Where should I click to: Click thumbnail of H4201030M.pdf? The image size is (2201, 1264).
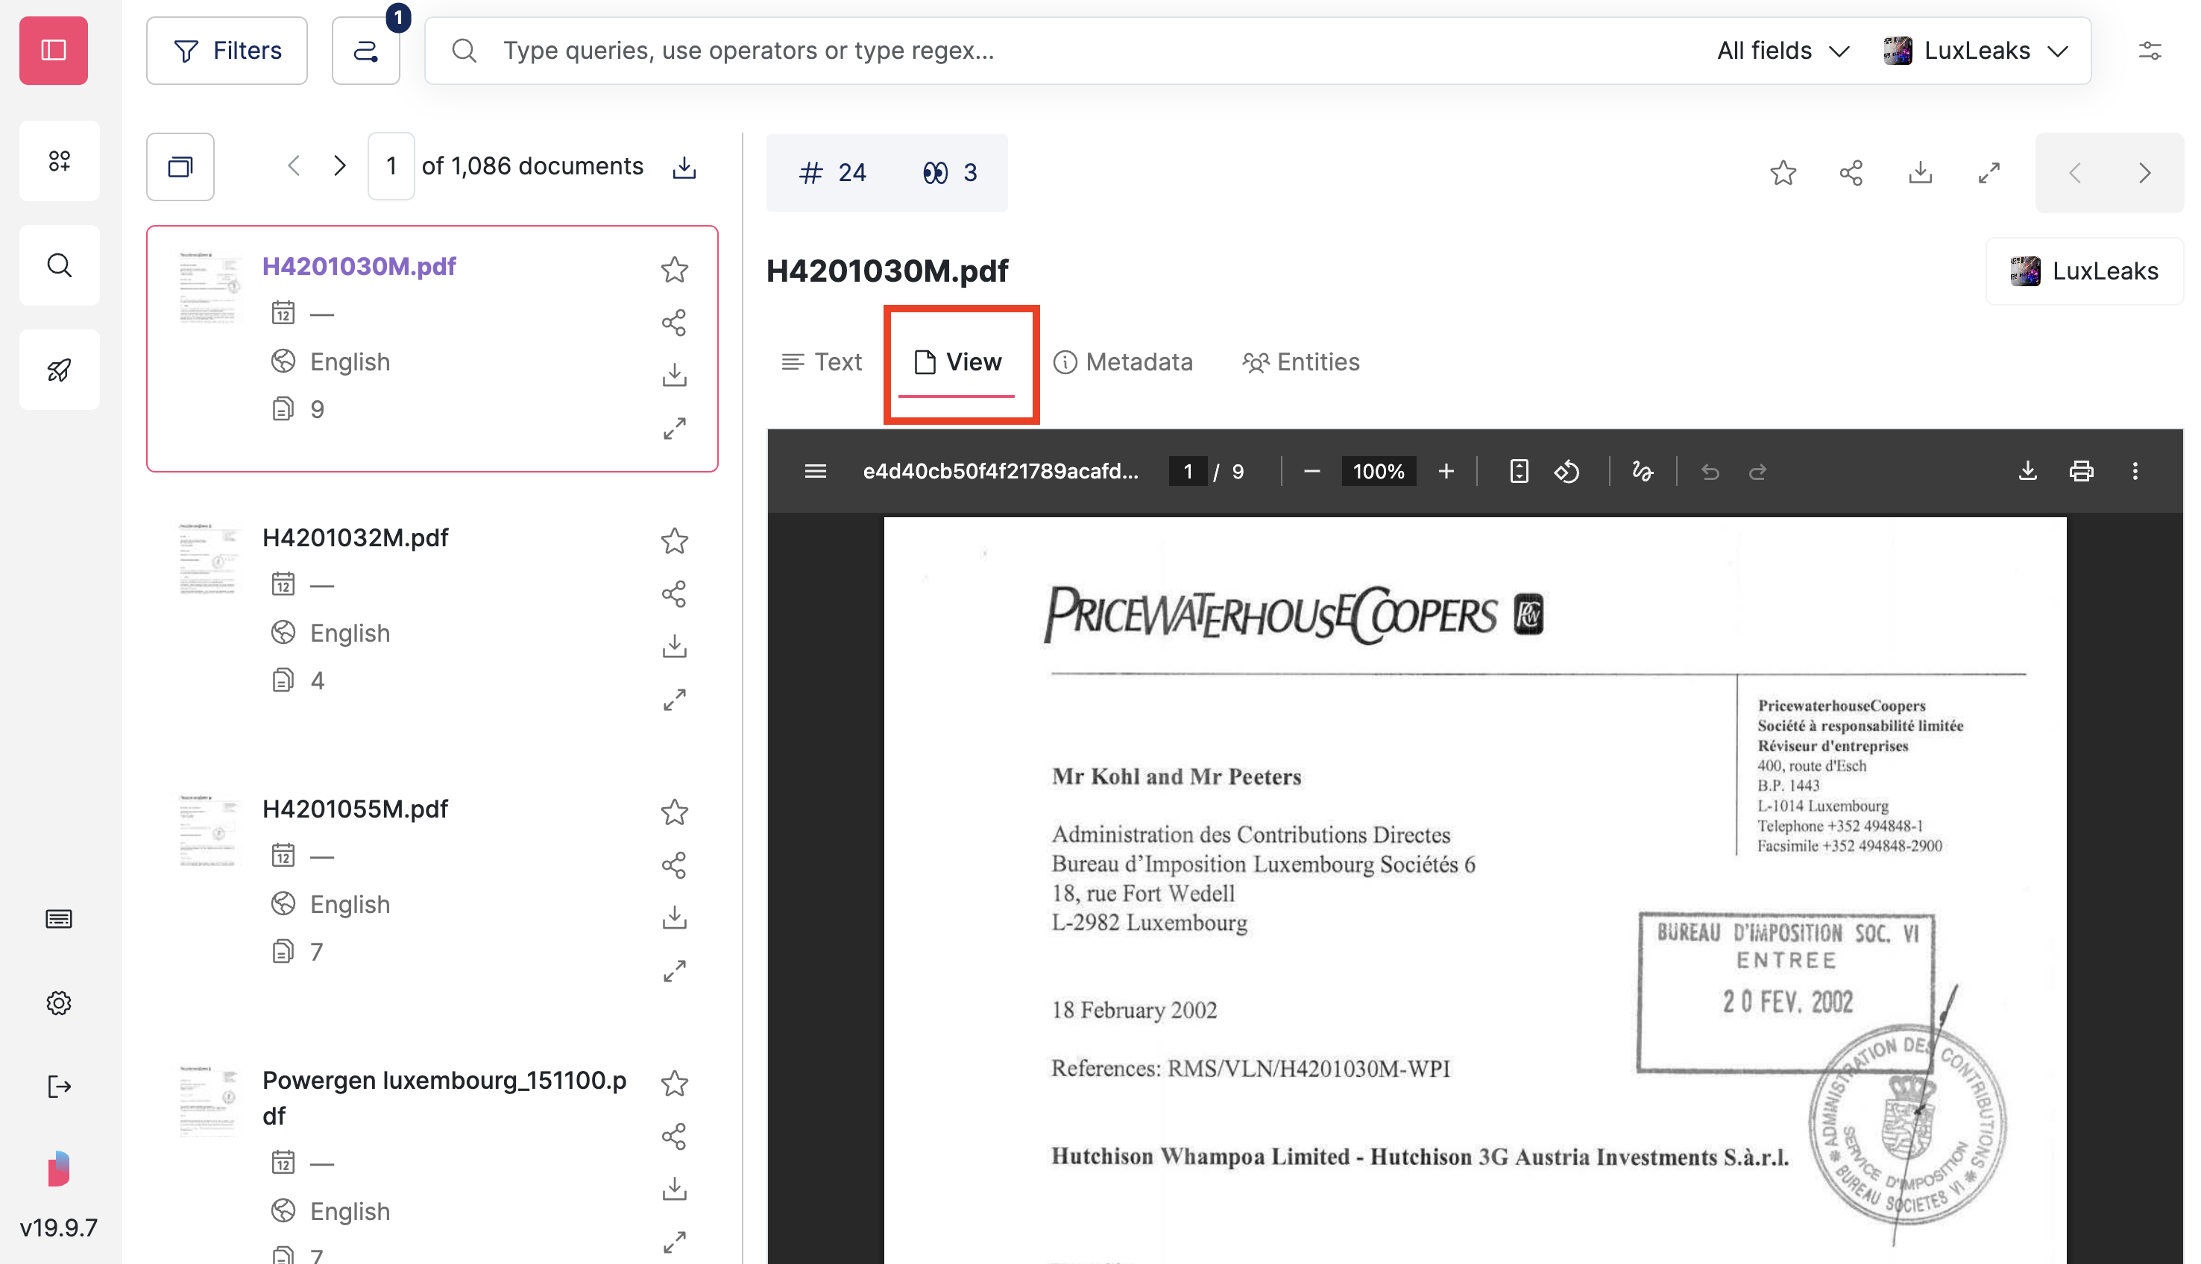coord(207,288)
